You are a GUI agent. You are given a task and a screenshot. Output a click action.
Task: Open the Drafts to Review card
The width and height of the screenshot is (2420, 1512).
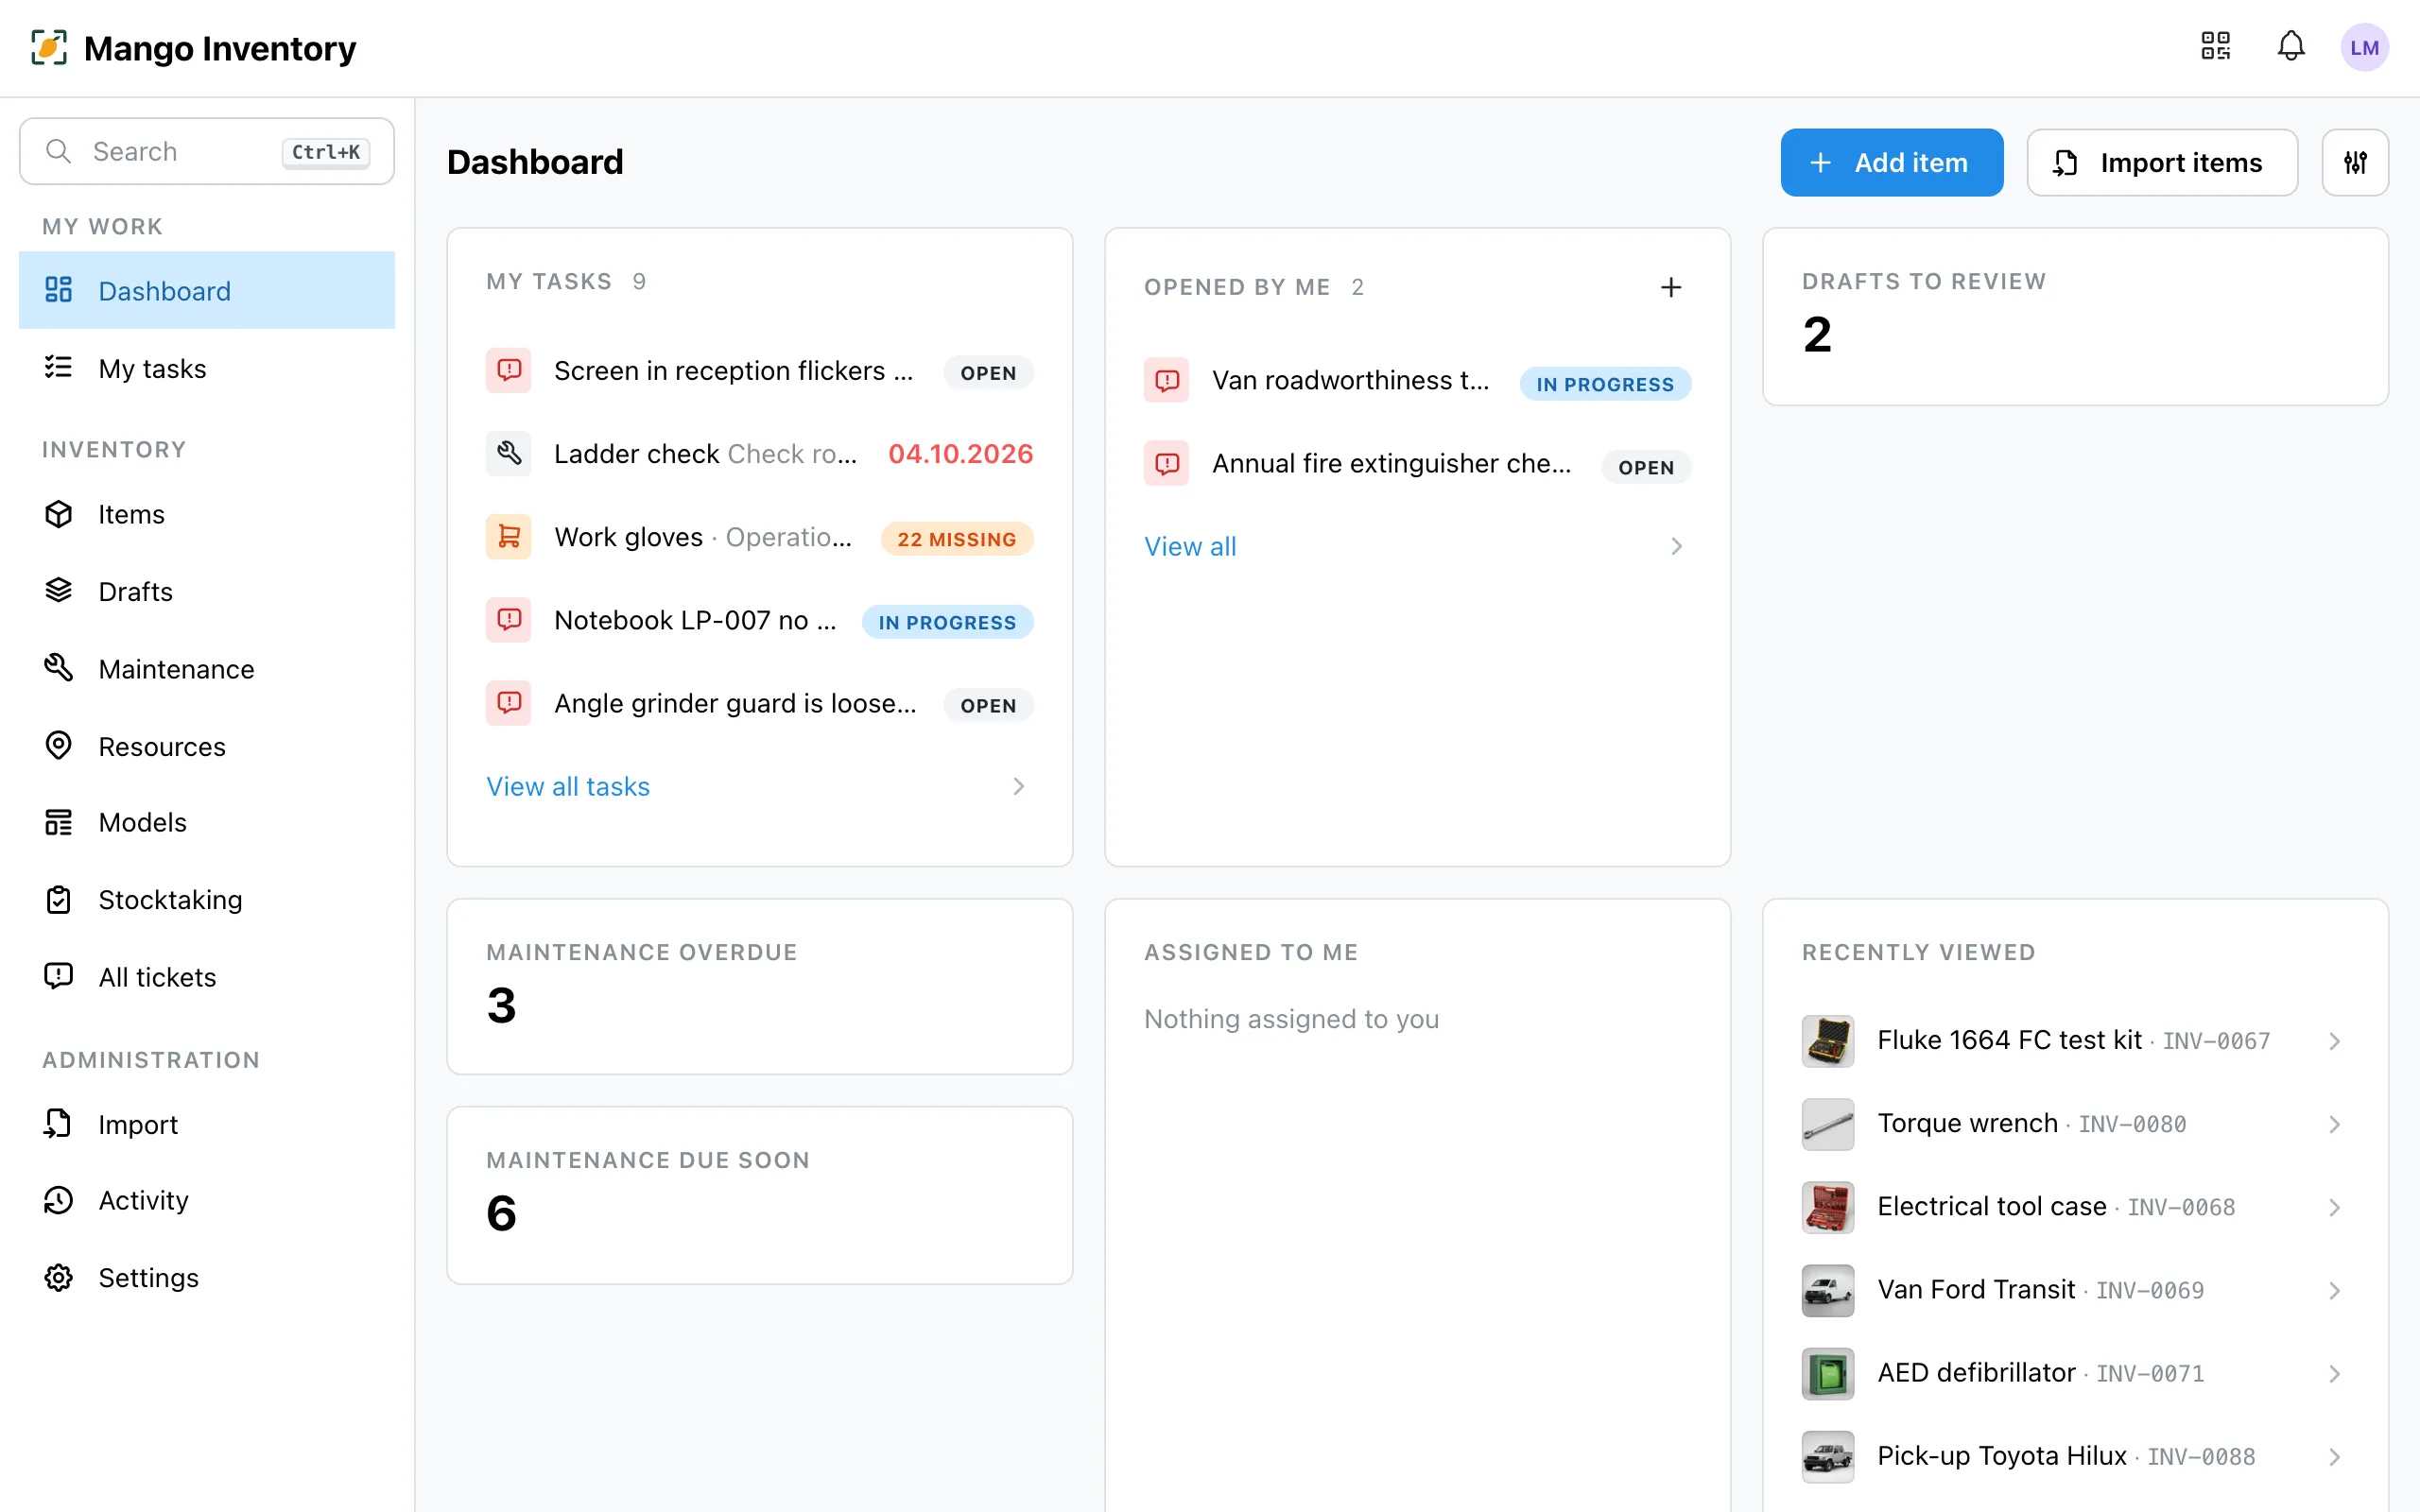point(2075,317)
